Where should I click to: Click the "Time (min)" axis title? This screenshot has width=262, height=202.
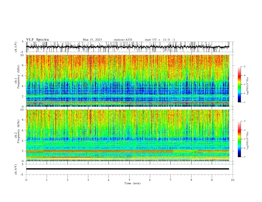(132, 183)
